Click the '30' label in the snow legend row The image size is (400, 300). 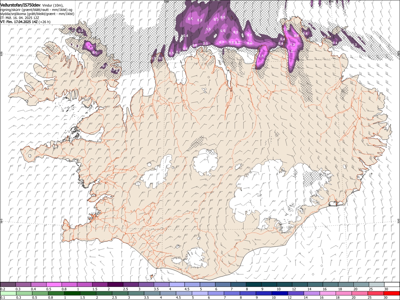pyautogui.click(x=386, y=289)
